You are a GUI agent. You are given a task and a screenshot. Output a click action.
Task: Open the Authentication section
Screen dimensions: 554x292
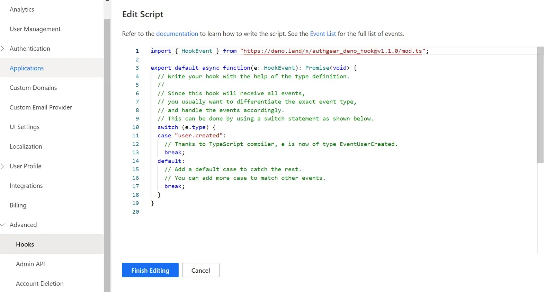pyautogui.click(x=30, y=49)
